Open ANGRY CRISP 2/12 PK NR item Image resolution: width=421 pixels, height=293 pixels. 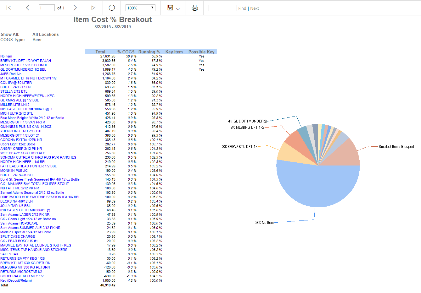(x=21, y=149)
